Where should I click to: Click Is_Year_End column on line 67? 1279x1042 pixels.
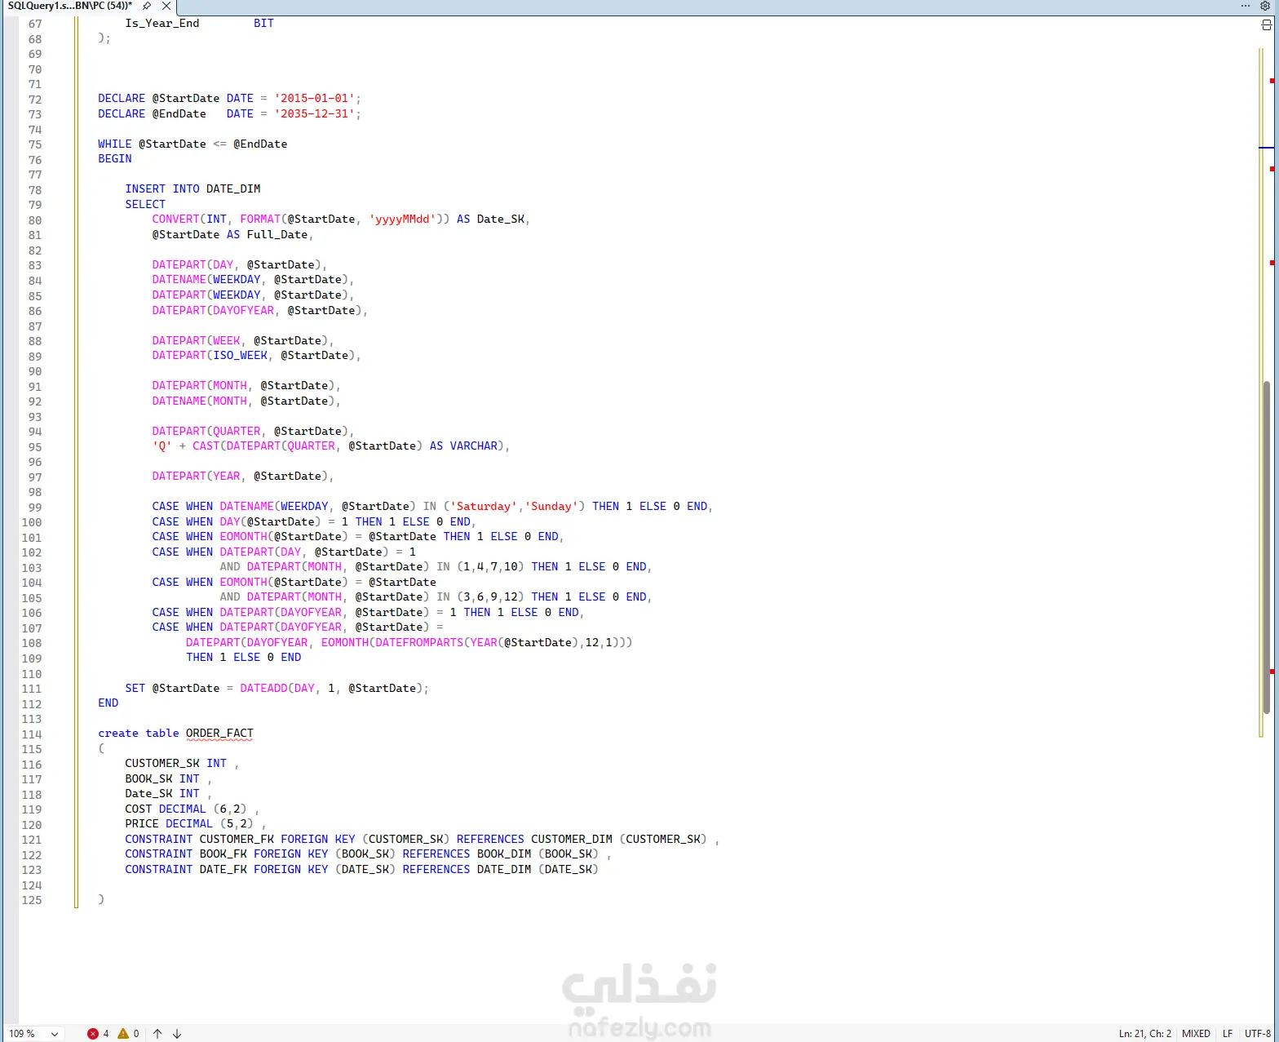coord(162,23)
